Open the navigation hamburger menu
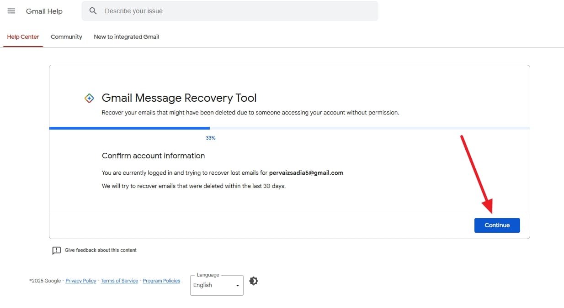The width and height of the screenshot is (564, 308). pos(11,11)
